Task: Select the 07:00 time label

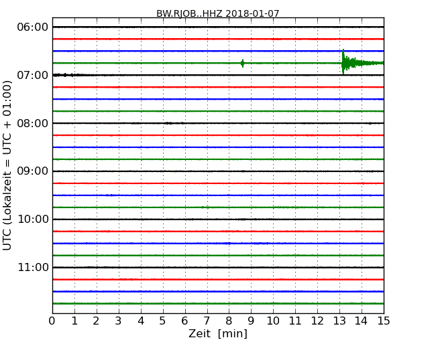Action: point(33,75)
